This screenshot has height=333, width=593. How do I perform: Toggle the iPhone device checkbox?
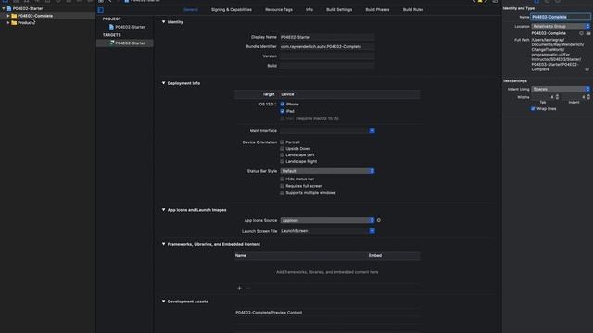[282, 105]
